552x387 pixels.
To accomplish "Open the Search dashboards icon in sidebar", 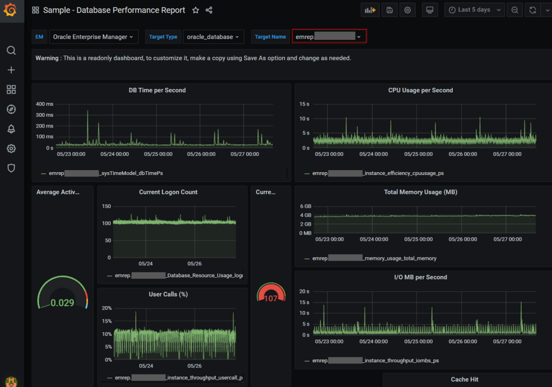I will tap(11, 51).
